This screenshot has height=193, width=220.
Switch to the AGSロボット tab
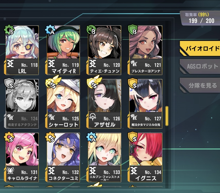tap(200, 66)
